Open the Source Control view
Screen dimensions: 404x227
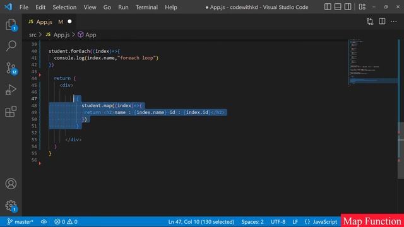(x=11, y=69)
